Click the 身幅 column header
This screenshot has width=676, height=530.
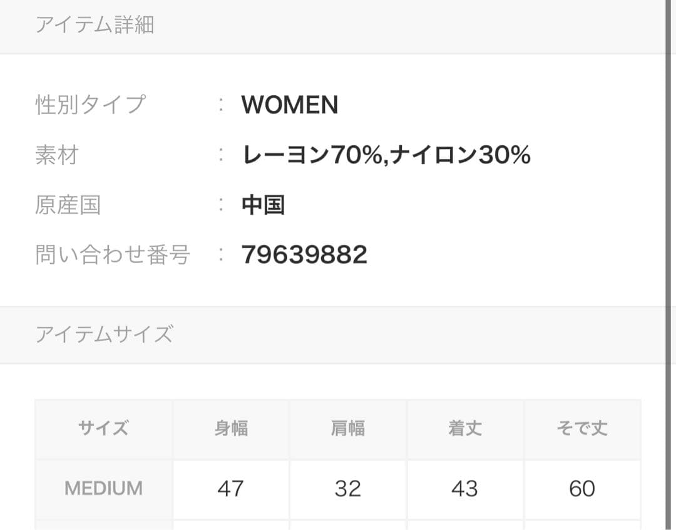tap(231, 429)
